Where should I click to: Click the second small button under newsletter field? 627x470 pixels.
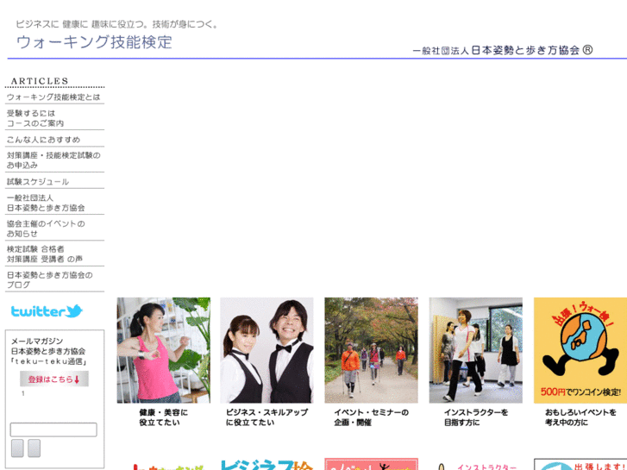(34, 448)
